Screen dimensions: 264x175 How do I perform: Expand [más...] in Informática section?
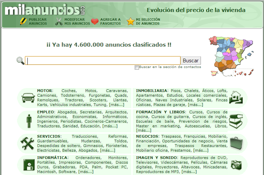pos(86,172)
